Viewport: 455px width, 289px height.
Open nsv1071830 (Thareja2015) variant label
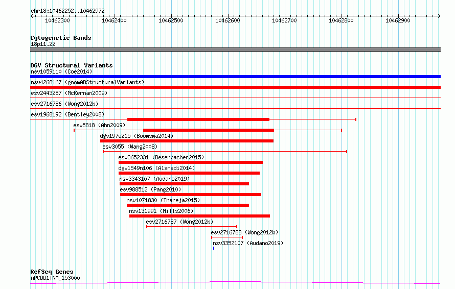coord(163,200)
